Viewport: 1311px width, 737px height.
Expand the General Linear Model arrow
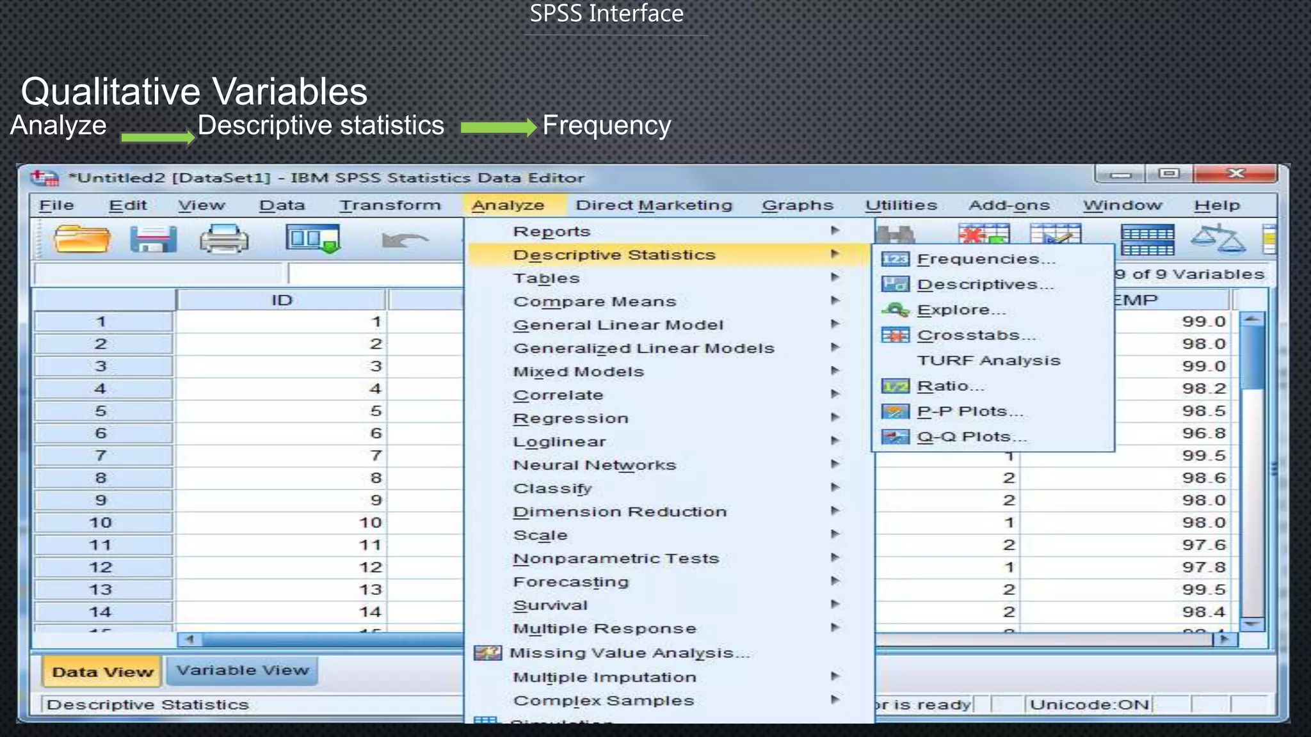[x=835, y=324]
